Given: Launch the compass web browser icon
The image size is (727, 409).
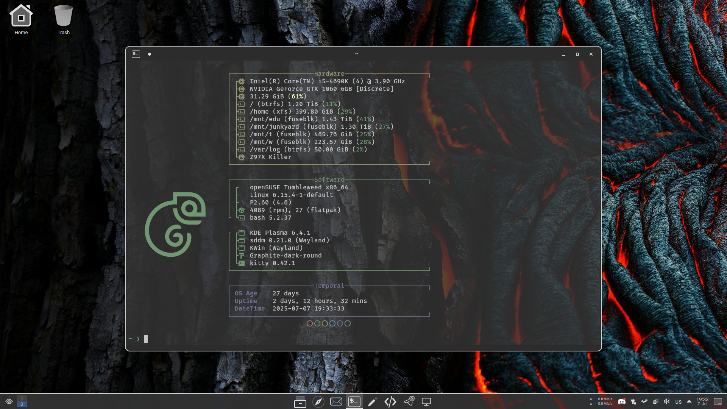Looking at the screenshot, I should pos(318,402).
